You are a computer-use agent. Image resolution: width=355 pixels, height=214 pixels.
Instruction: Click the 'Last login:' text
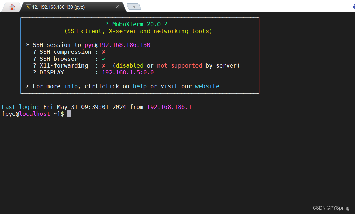[x=21, y=107]
